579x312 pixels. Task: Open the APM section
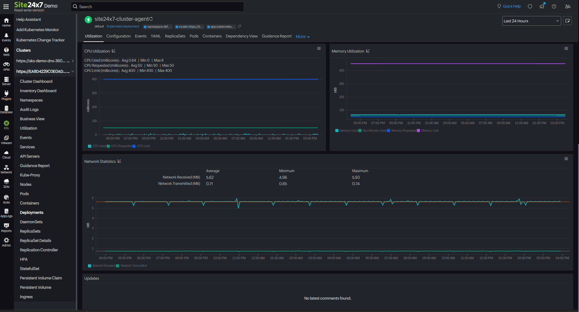6,66
